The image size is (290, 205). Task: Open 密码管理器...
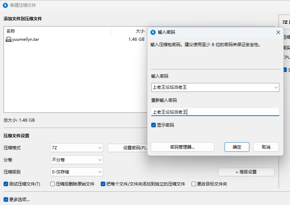tap(182, 147)
